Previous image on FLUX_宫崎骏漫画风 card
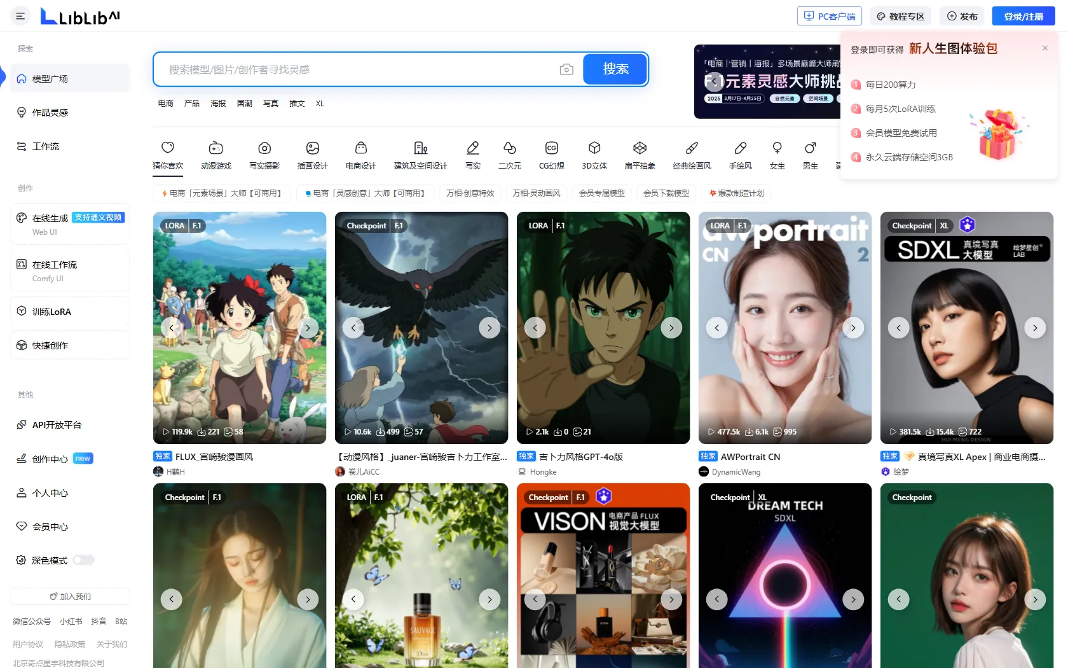Screen dimensions: 1068x668 (171, 328)
